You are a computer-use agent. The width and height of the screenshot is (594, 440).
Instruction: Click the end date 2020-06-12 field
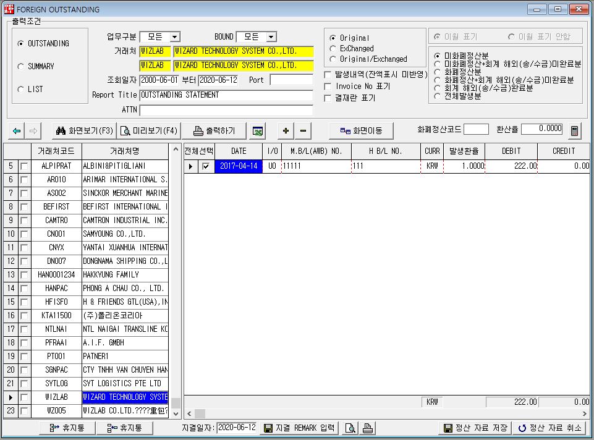(x=218, y=80)
